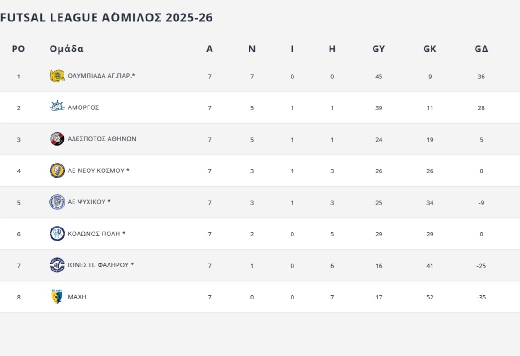Click the N wins column header
The image size is (520, 356).
252,49
